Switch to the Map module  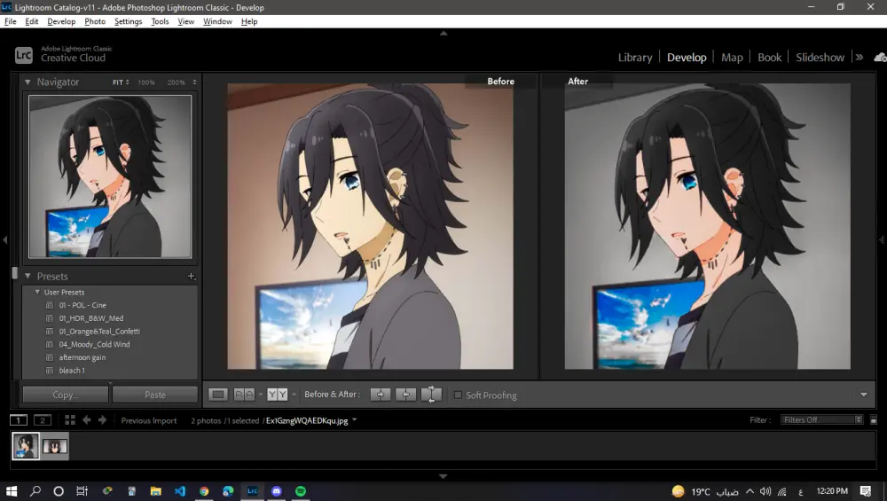tap(732, 58)
